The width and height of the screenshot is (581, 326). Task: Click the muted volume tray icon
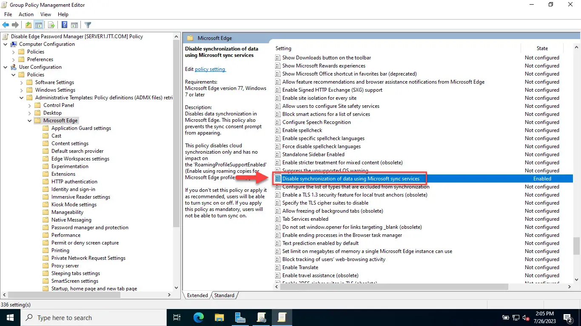coord(526,318)
